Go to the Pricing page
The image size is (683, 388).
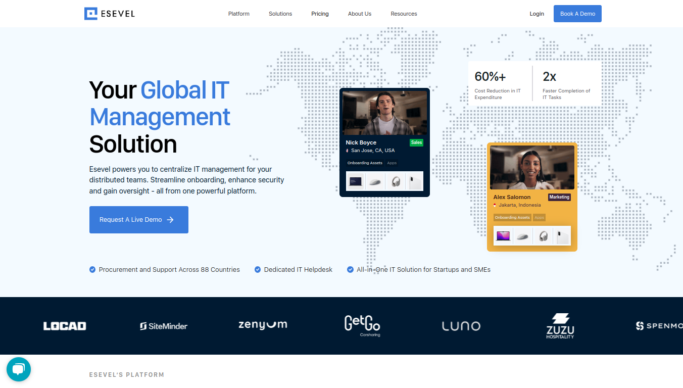pos(320,14)
